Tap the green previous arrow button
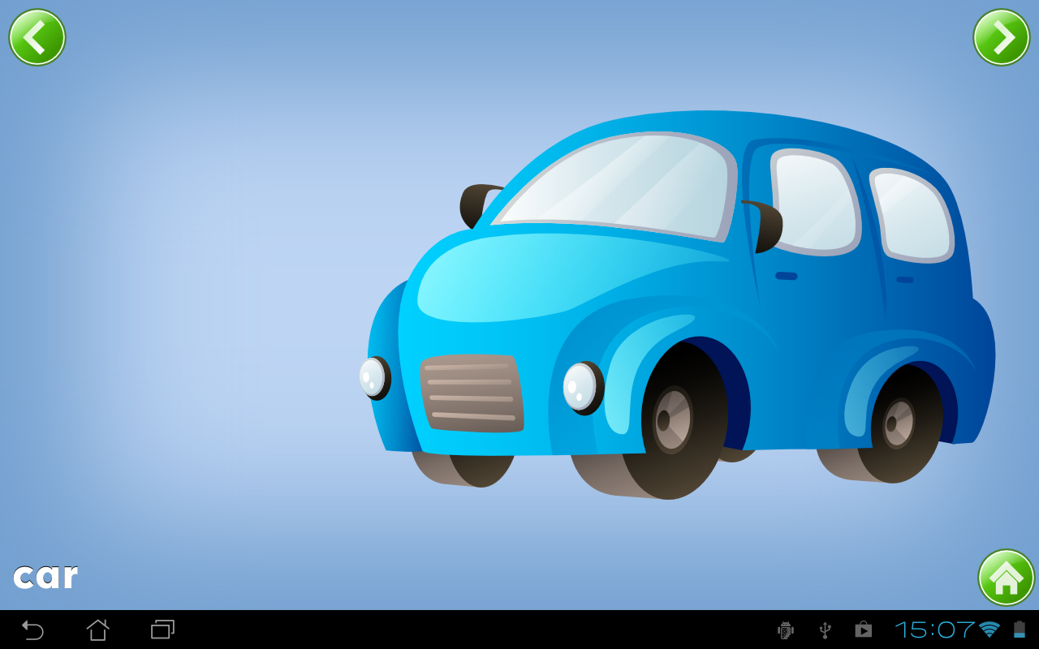Image resolution: width=1039 pixels, height=649 pixels. [37, 37]
